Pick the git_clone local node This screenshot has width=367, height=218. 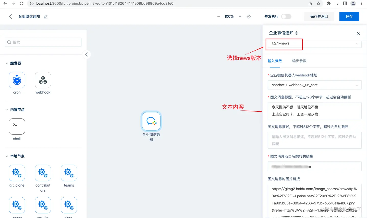(x=17, y=173)
